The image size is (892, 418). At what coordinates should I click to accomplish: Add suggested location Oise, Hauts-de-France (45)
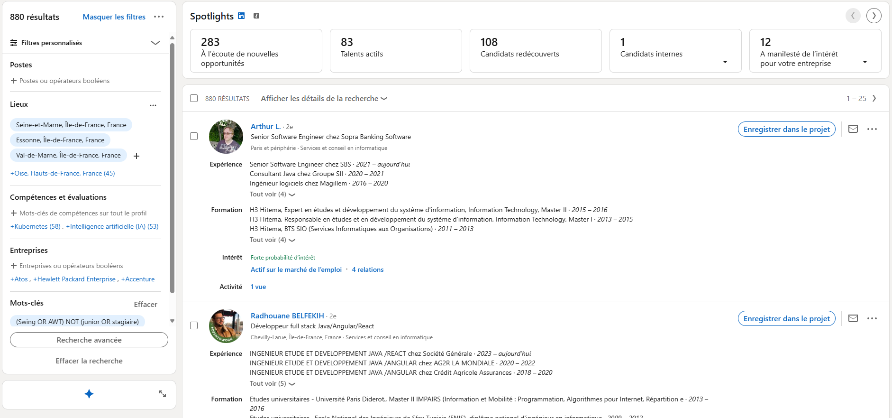[x=63, y=173]
